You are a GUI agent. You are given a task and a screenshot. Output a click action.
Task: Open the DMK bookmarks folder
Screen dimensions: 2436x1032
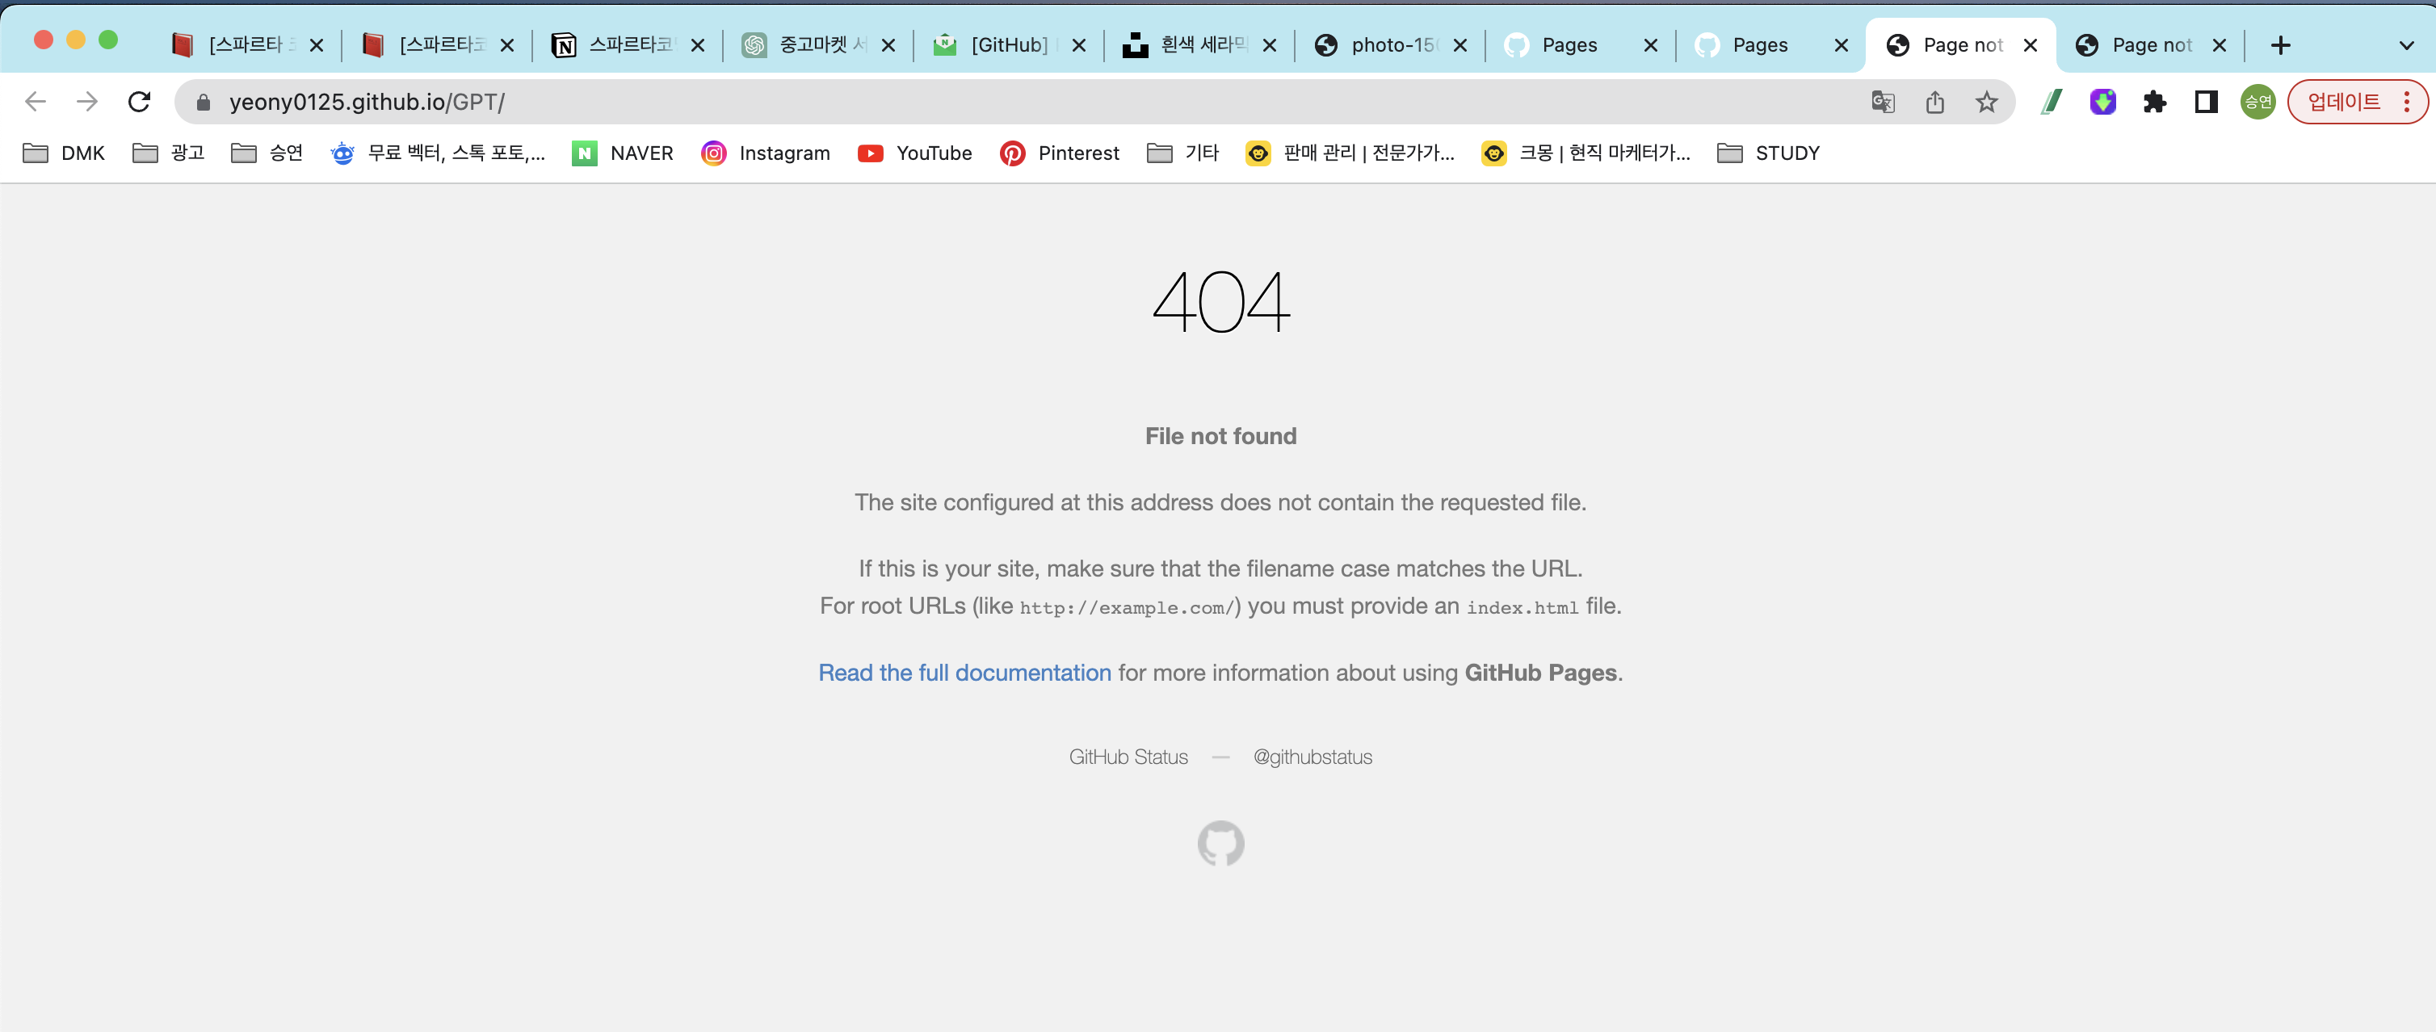63,153
